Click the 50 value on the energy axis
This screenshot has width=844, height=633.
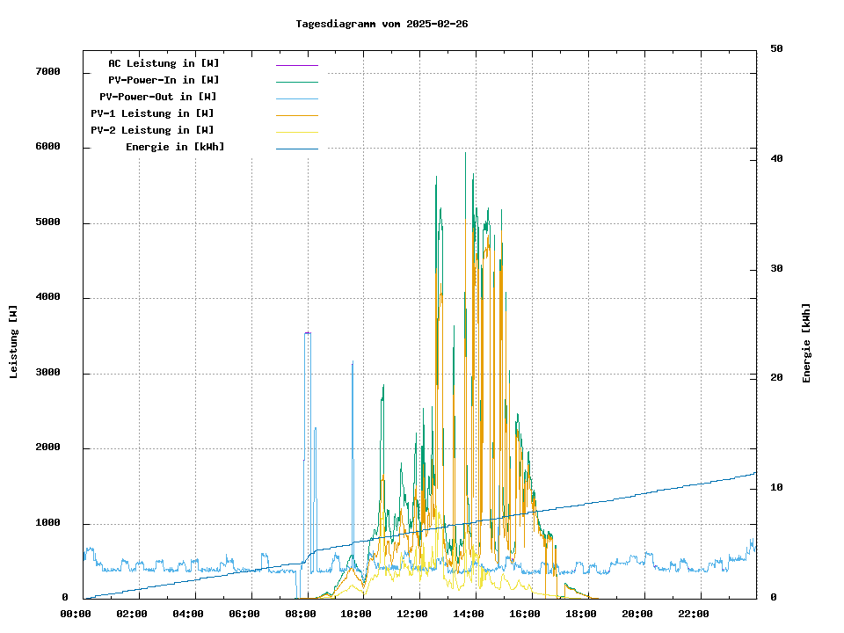(x=776, y=49)
